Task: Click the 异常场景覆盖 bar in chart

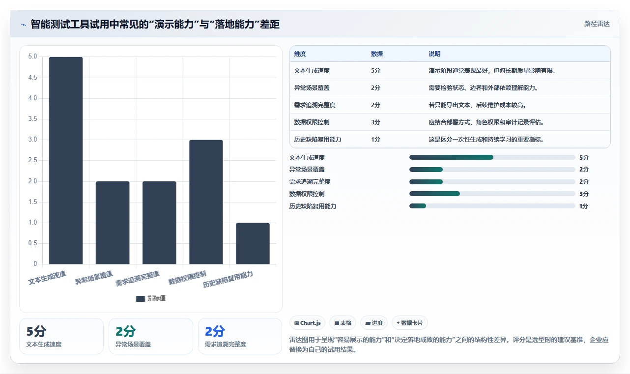Action: pos(113,223)
